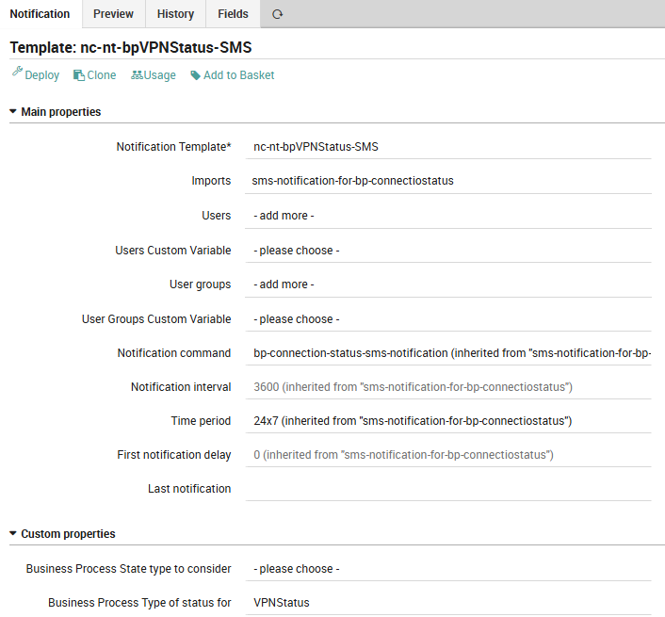Open the Time period dropdown
The height and width of the screenshot is (617, 665).
tap(449, 421)
